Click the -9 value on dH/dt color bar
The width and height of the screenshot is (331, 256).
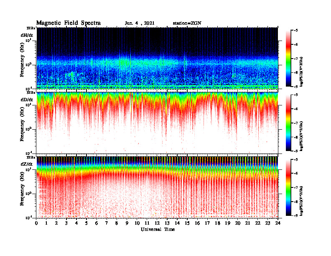(x=296, y=87)
